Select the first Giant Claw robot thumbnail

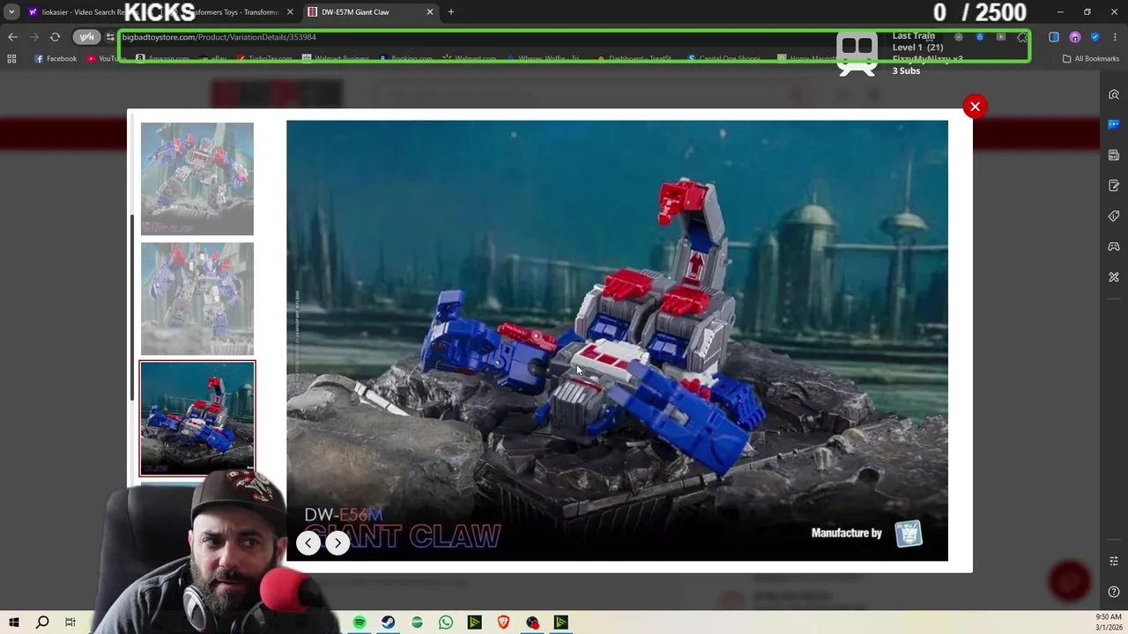(x=197, y=179)
